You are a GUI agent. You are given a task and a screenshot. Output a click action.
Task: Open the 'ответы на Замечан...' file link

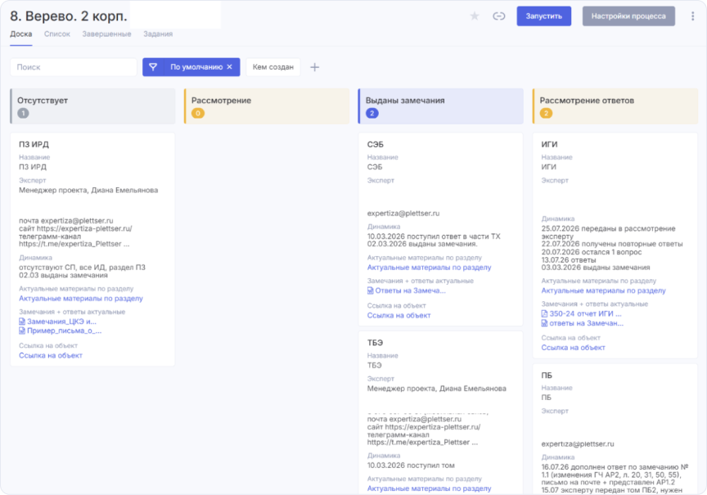tap(586, 323)
